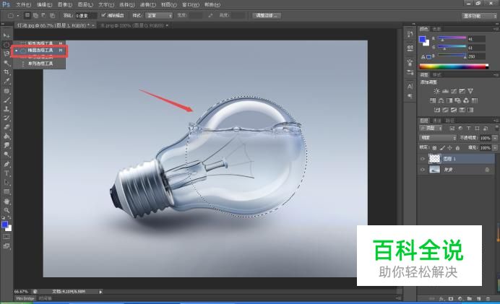Viewport: 500px width, 304px height.
Task: Select the Zoom tool
Action: (7, 210)
